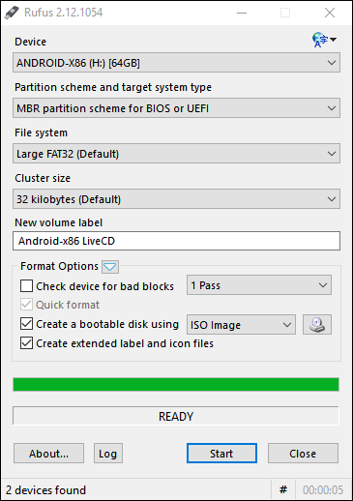
Task: Uncheck Create extended label and icon files
Action: [26, 343]
